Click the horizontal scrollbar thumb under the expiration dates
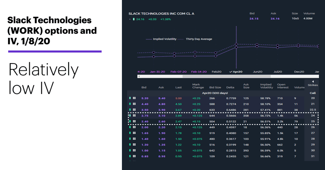 pyautogui.click(x=227, y=76)
